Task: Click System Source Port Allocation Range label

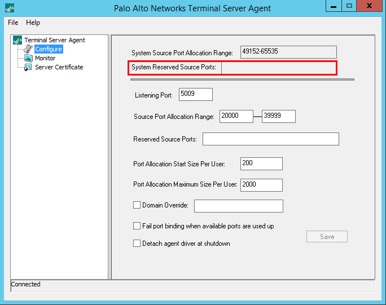Action: point(182,53)
